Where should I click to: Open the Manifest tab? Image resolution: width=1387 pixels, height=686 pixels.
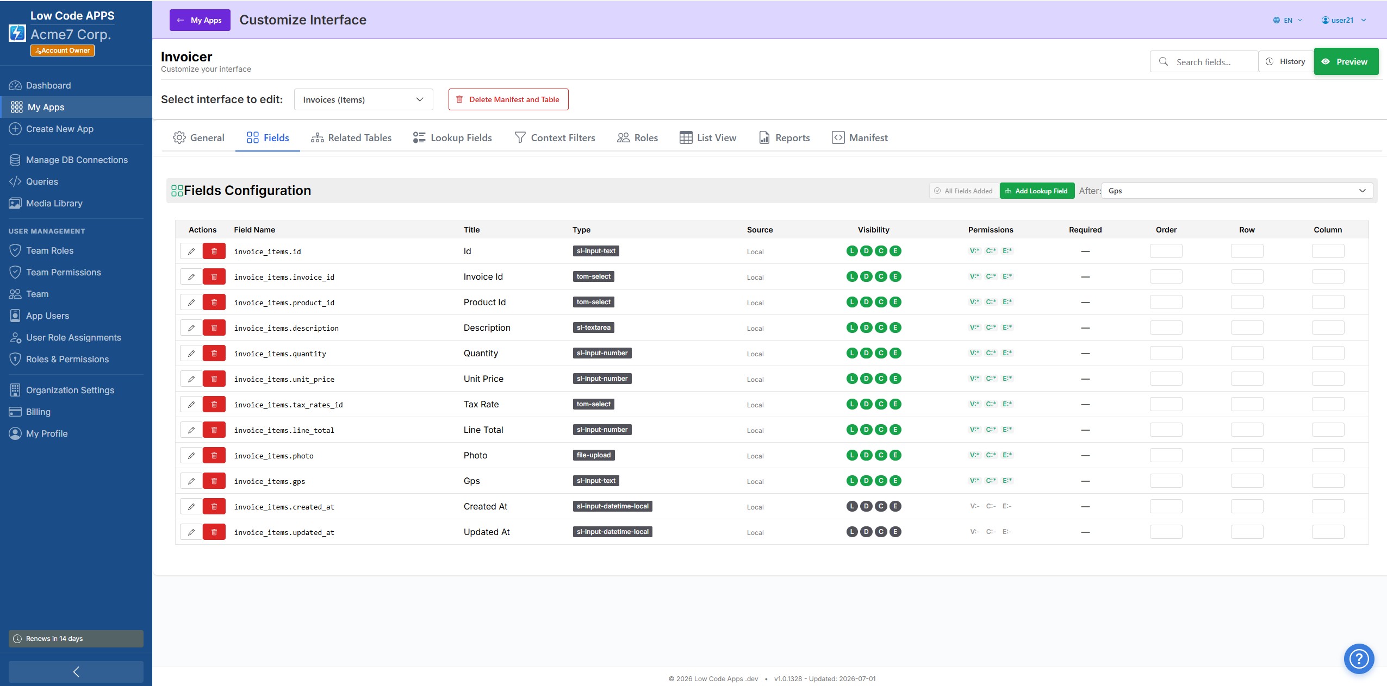(860, 138)
